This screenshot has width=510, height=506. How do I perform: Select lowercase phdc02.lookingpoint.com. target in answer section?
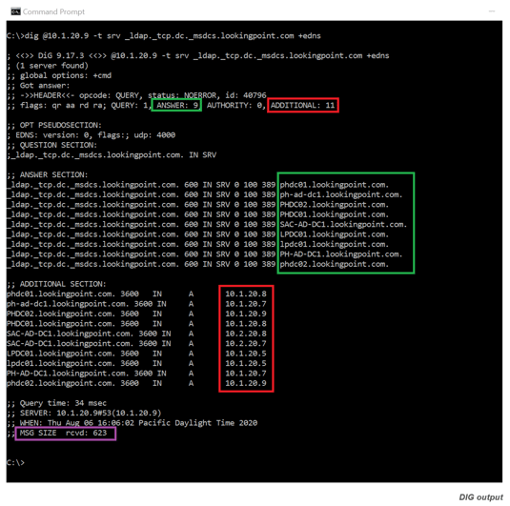pos(335,264)
